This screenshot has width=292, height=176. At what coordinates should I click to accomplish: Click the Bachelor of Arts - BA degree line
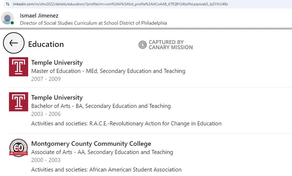pyautogui.click(x=101, y=106)
